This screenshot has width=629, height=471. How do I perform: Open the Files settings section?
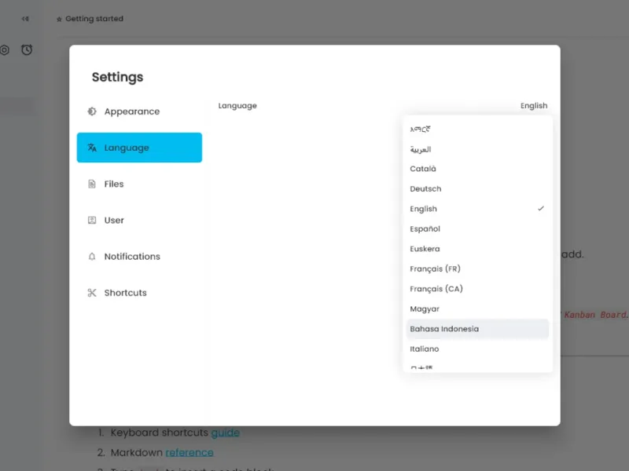click(x=139, y=184)
